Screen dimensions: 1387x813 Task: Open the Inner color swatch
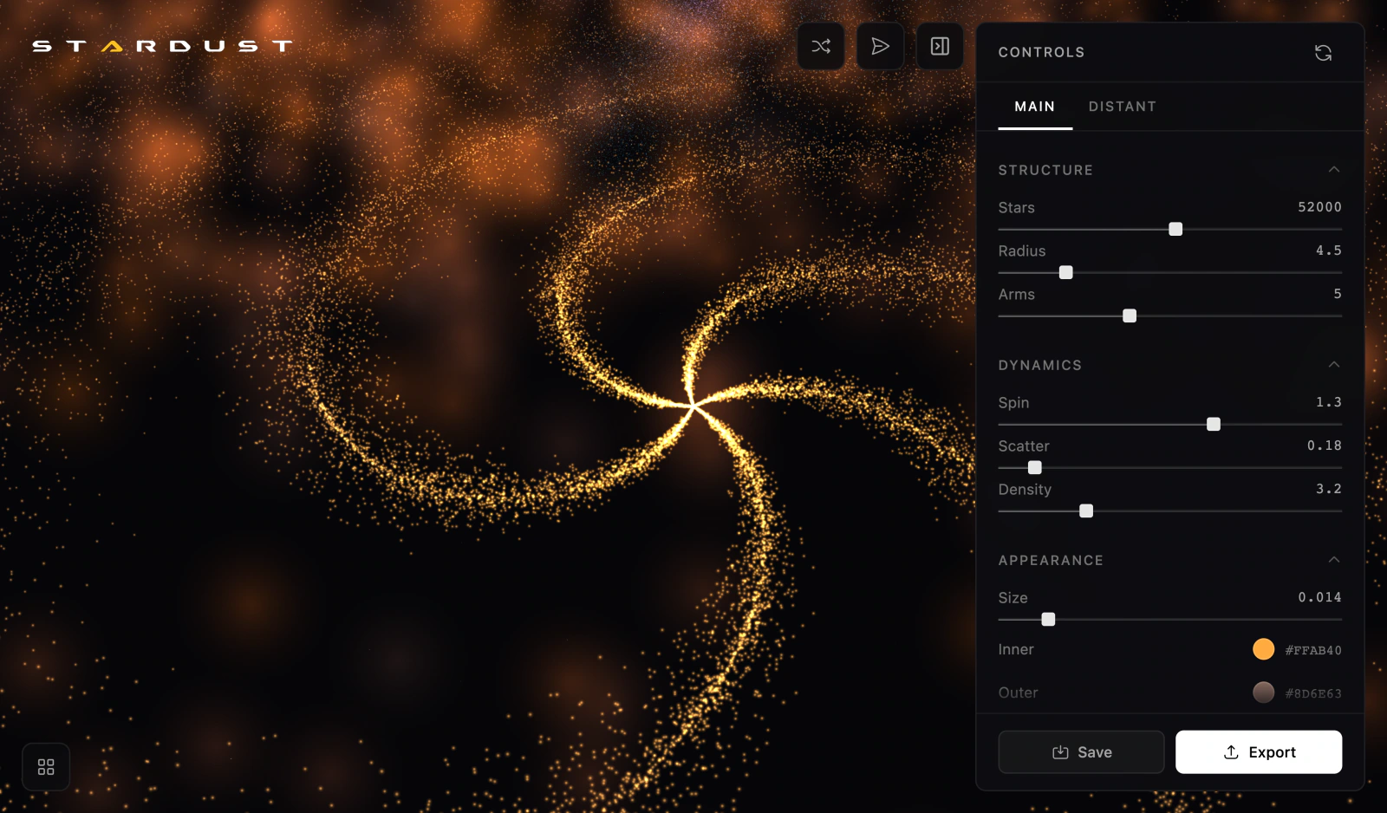(x=1264, y=649)
